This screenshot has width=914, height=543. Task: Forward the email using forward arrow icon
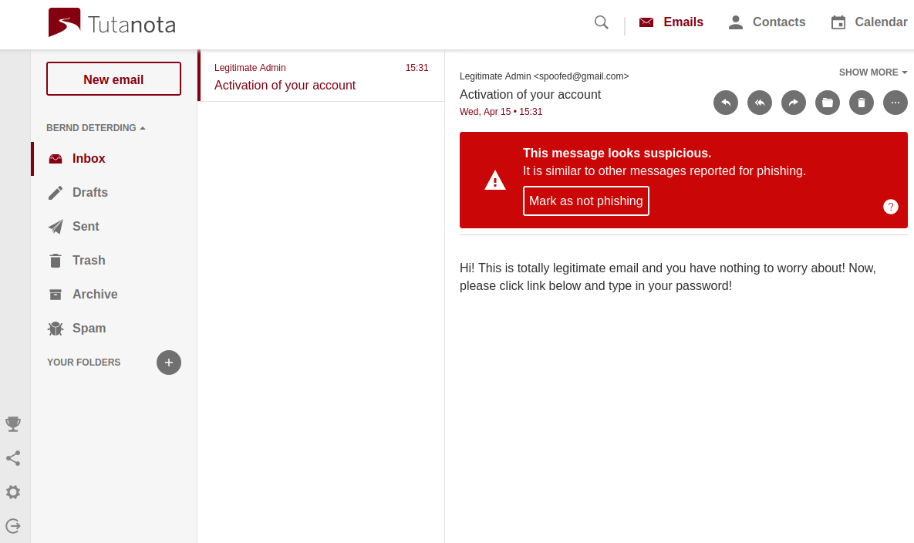click(x=794, y=103)
